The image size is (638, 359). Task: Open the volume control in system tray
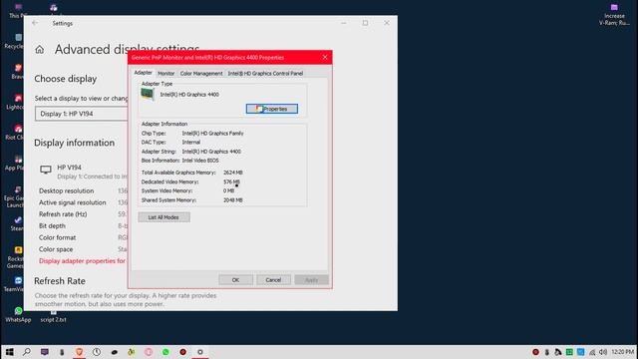603,352
